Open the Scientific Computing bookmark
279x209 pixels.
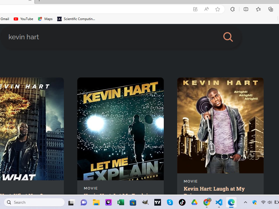76,19
